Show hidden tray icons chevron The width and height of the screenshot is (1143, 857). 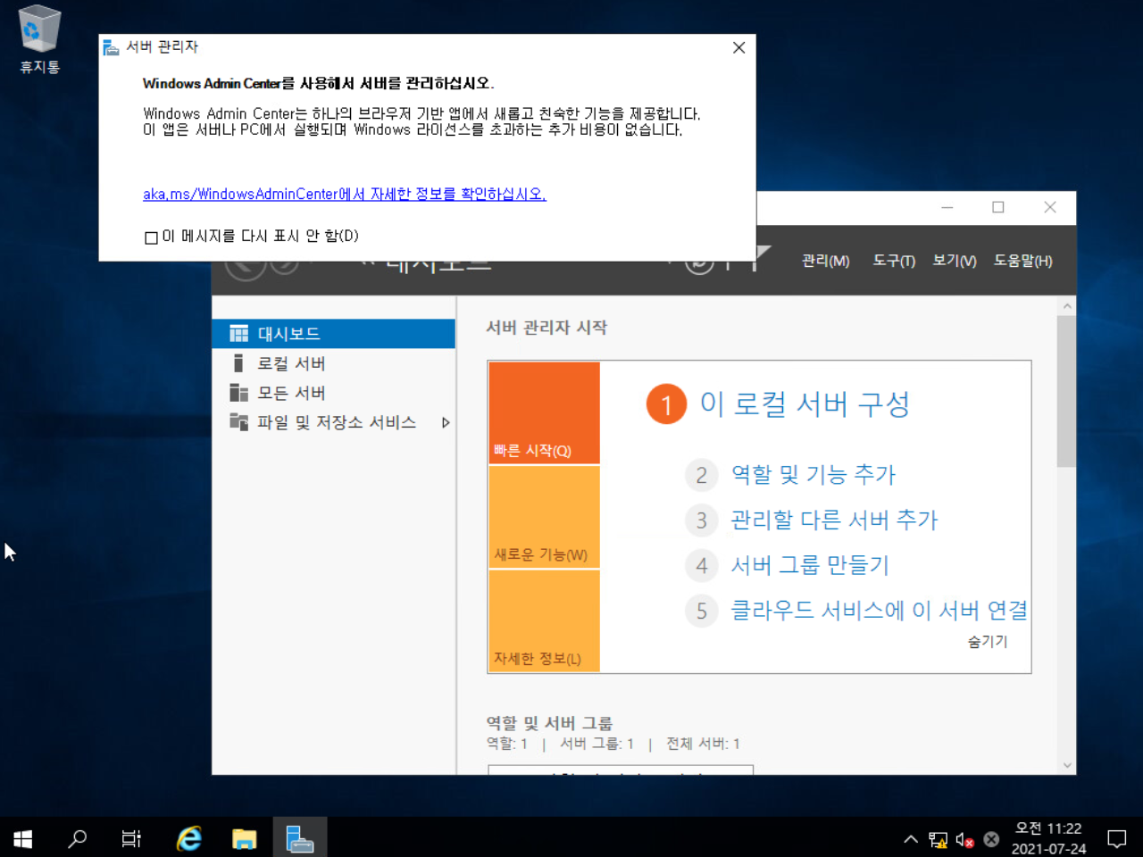click(911, 839)
